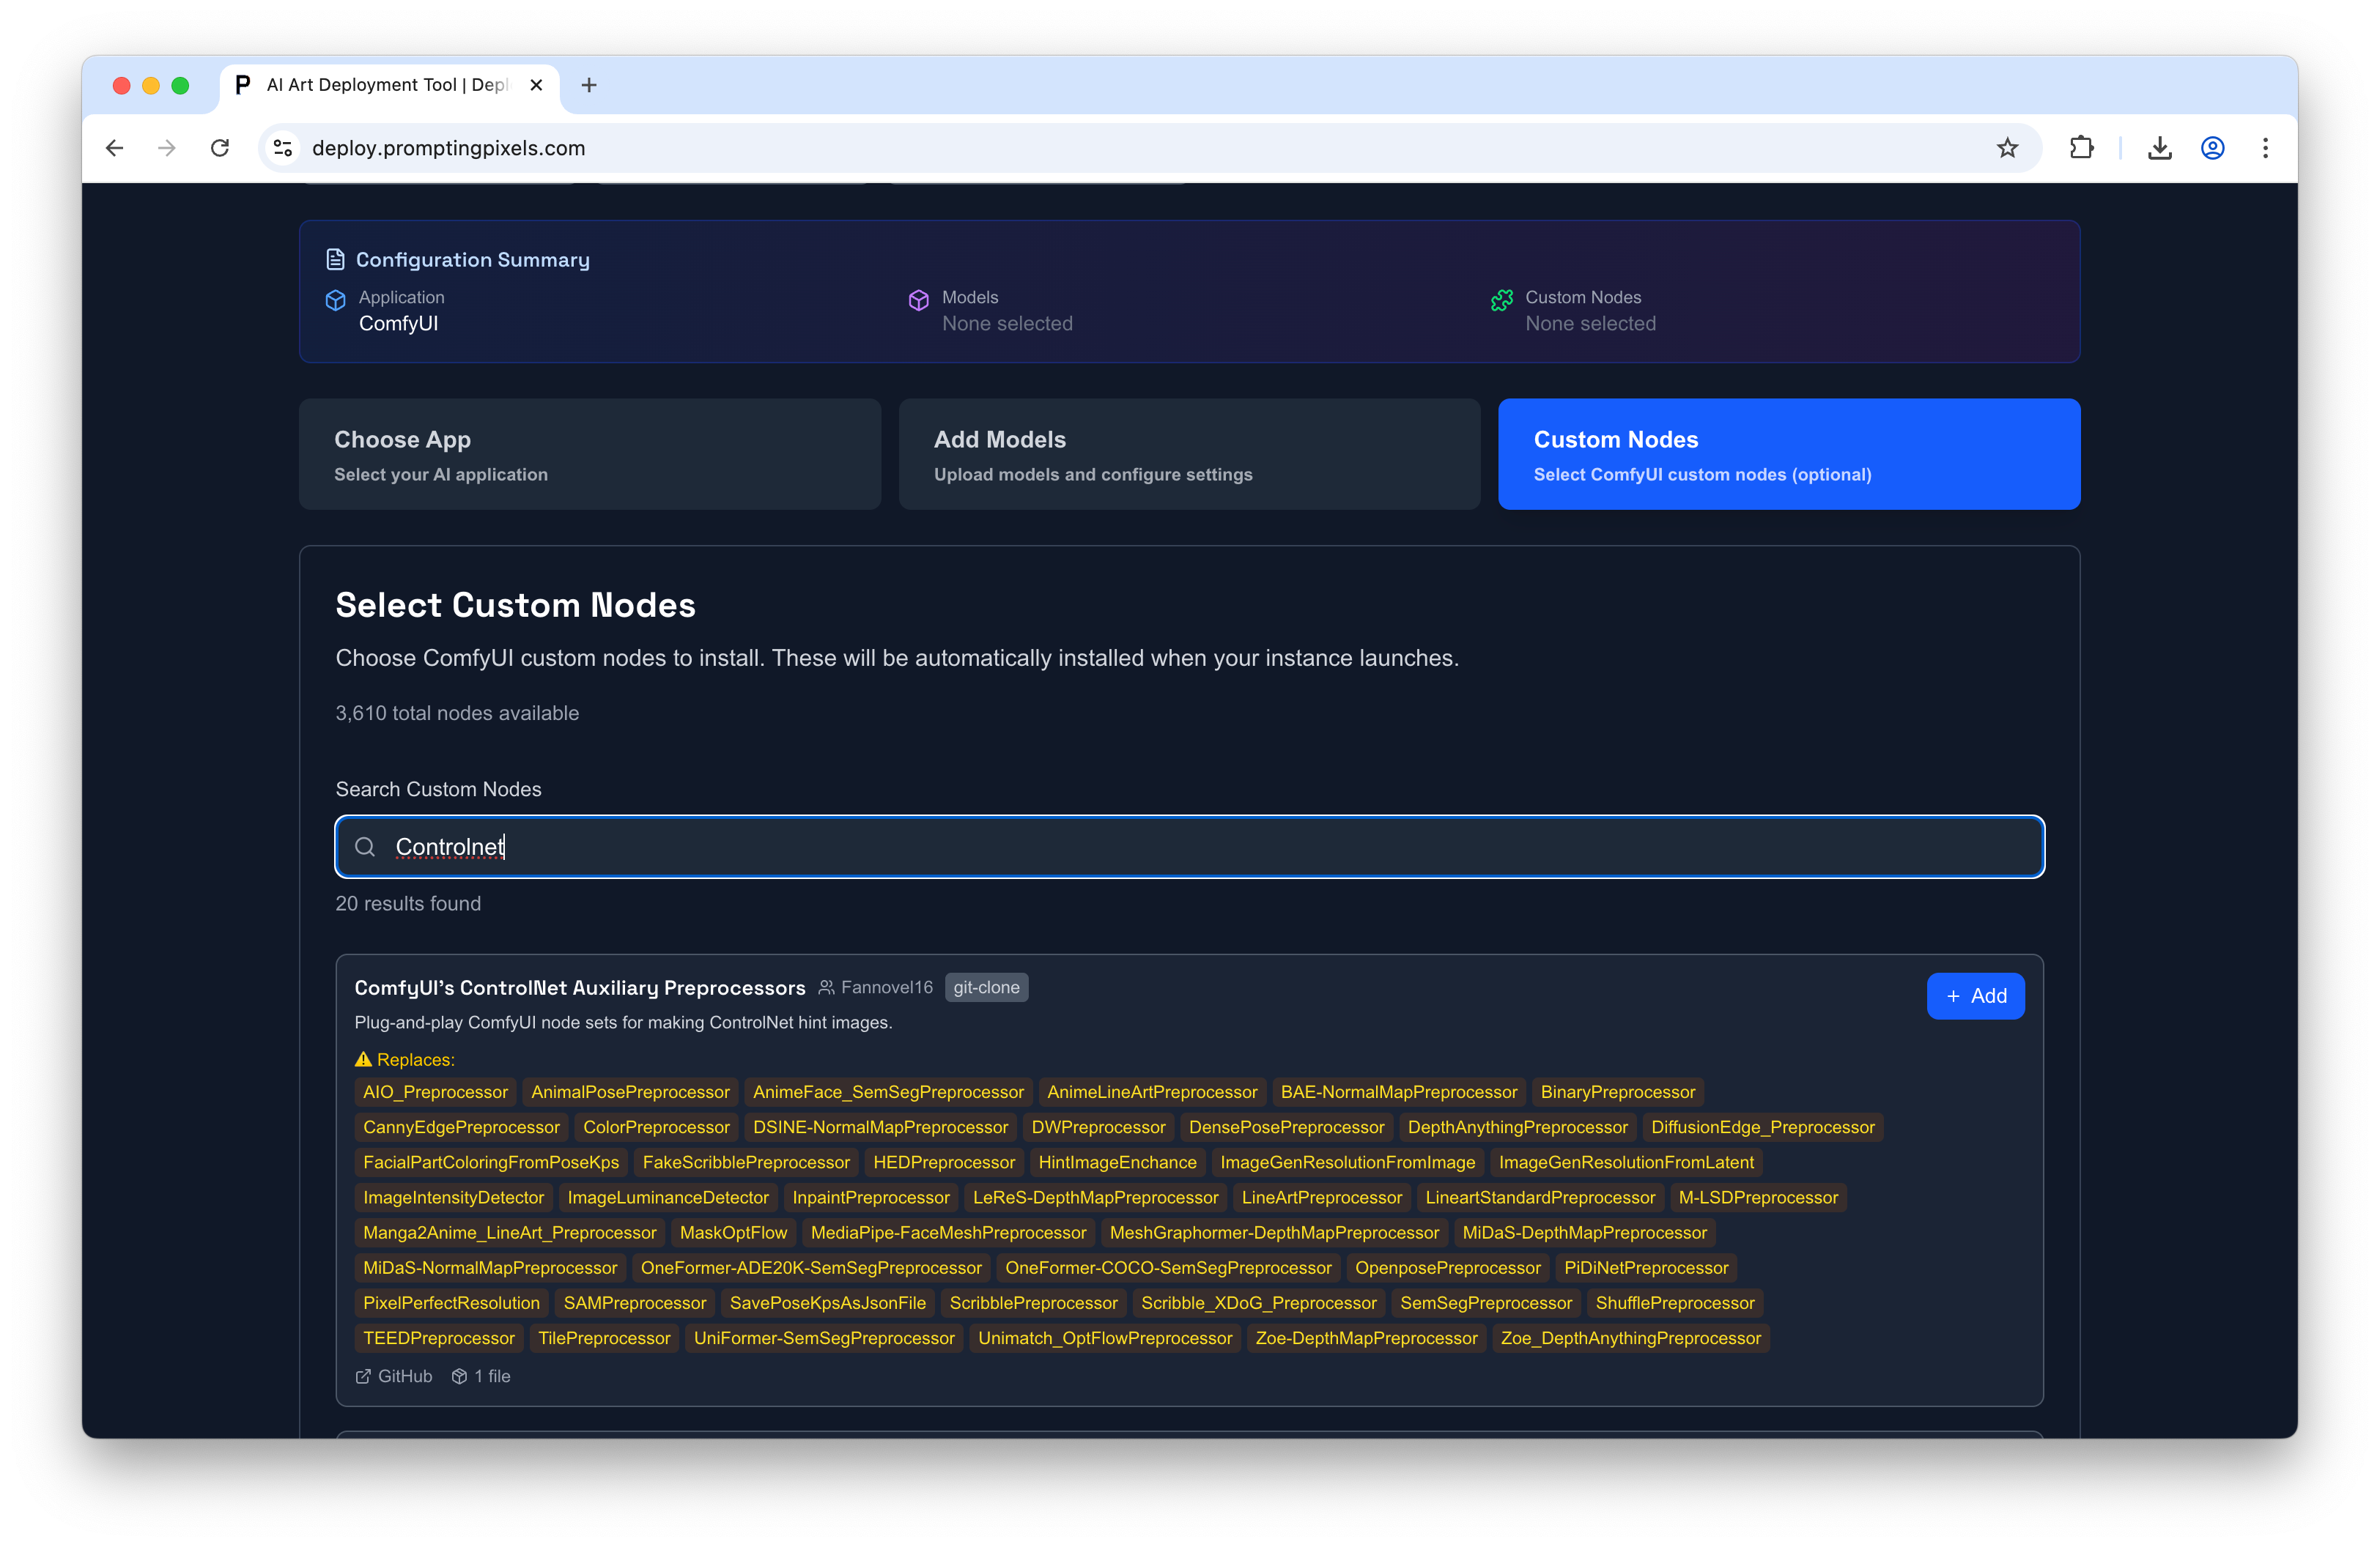Click the browser back arrow
The height and width of the screenshot is (1547, 2380).
[x=115, y=148]
